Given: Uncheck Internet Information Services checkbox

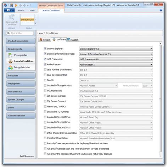Looking at the screenshot, I should 45,54.
